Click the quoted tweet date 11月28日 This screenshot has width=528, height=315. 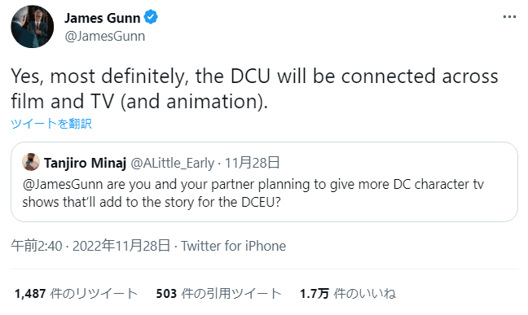pos(253,163)
